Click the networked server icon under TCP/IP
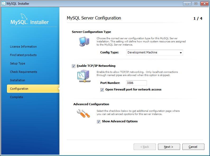The height and width of the screenshot is (156, 210). point(84,76)
